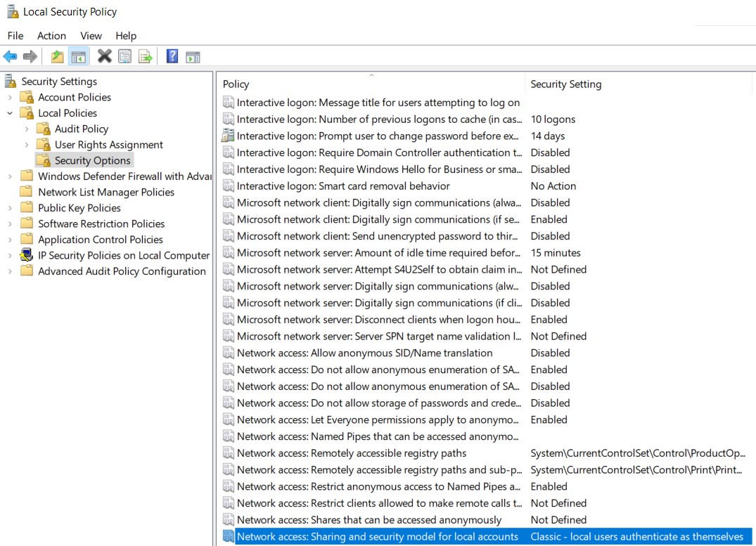Open Properties from the toolbar icon
Screen dimensions: 756x546
tap(125, 57)
